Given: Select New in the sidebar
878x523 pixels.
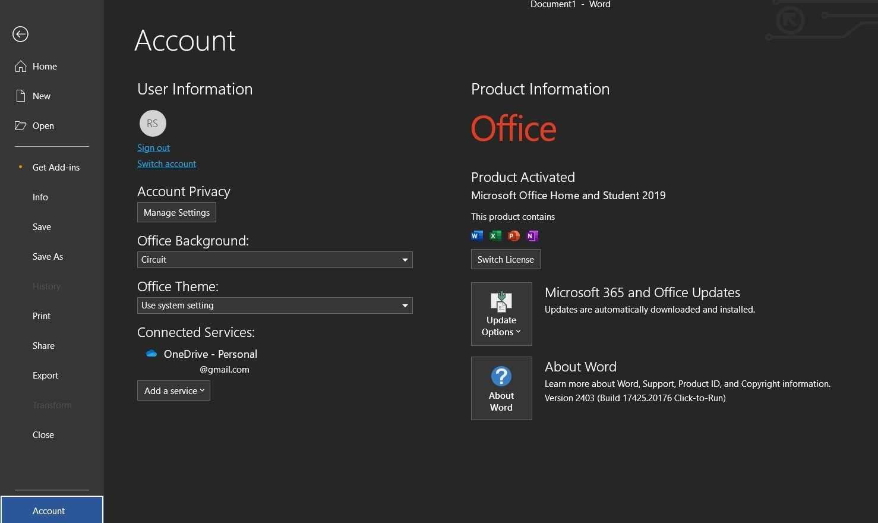Looking at the screenshot, I should tap(52, 96).
